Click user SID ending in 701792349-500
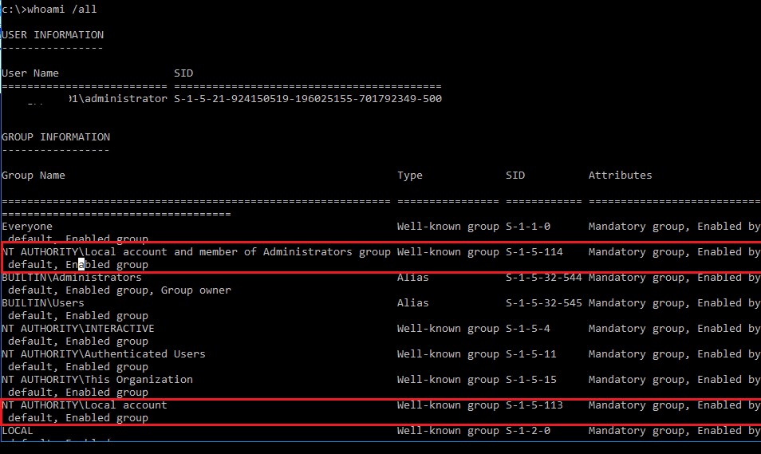The image size is (761, 454). pyautogui.click(x=308, y=99)
